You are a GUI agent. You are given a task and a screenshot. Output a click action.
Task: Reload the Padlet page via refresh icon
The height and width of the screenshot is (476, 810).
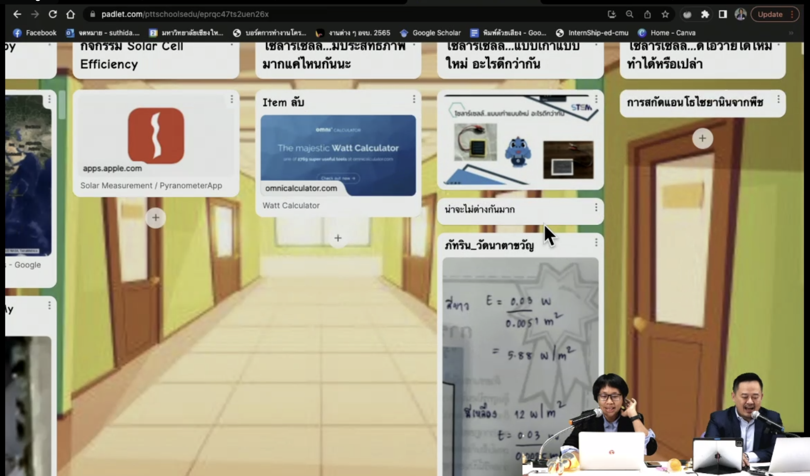[x=53, y=14]
